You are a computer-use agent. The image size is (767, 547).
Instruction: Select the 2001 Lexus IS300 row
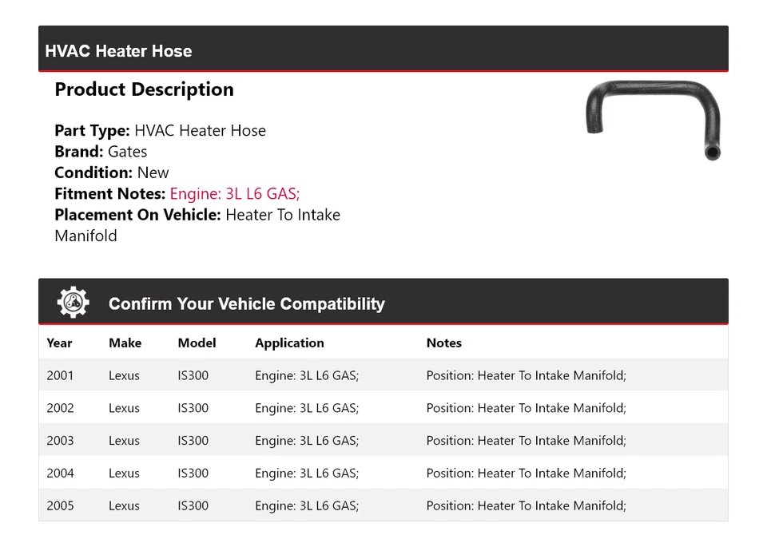tap(383, 375)
